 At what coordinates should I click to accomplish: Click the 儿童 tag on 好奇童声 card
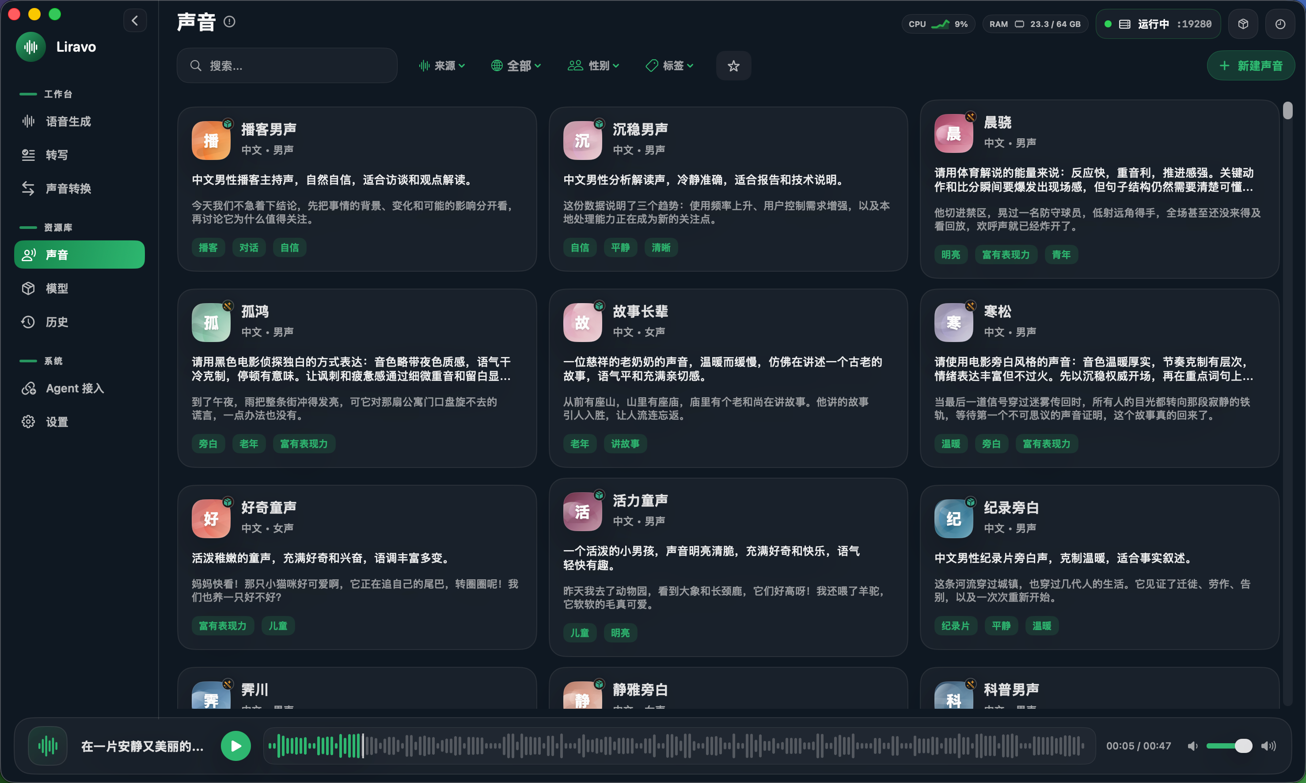coord(278,626)
